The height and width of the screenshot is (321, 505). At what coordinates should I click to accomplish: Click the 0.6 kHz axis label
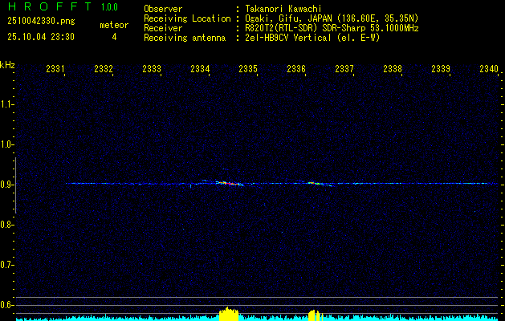coord(6,305)
